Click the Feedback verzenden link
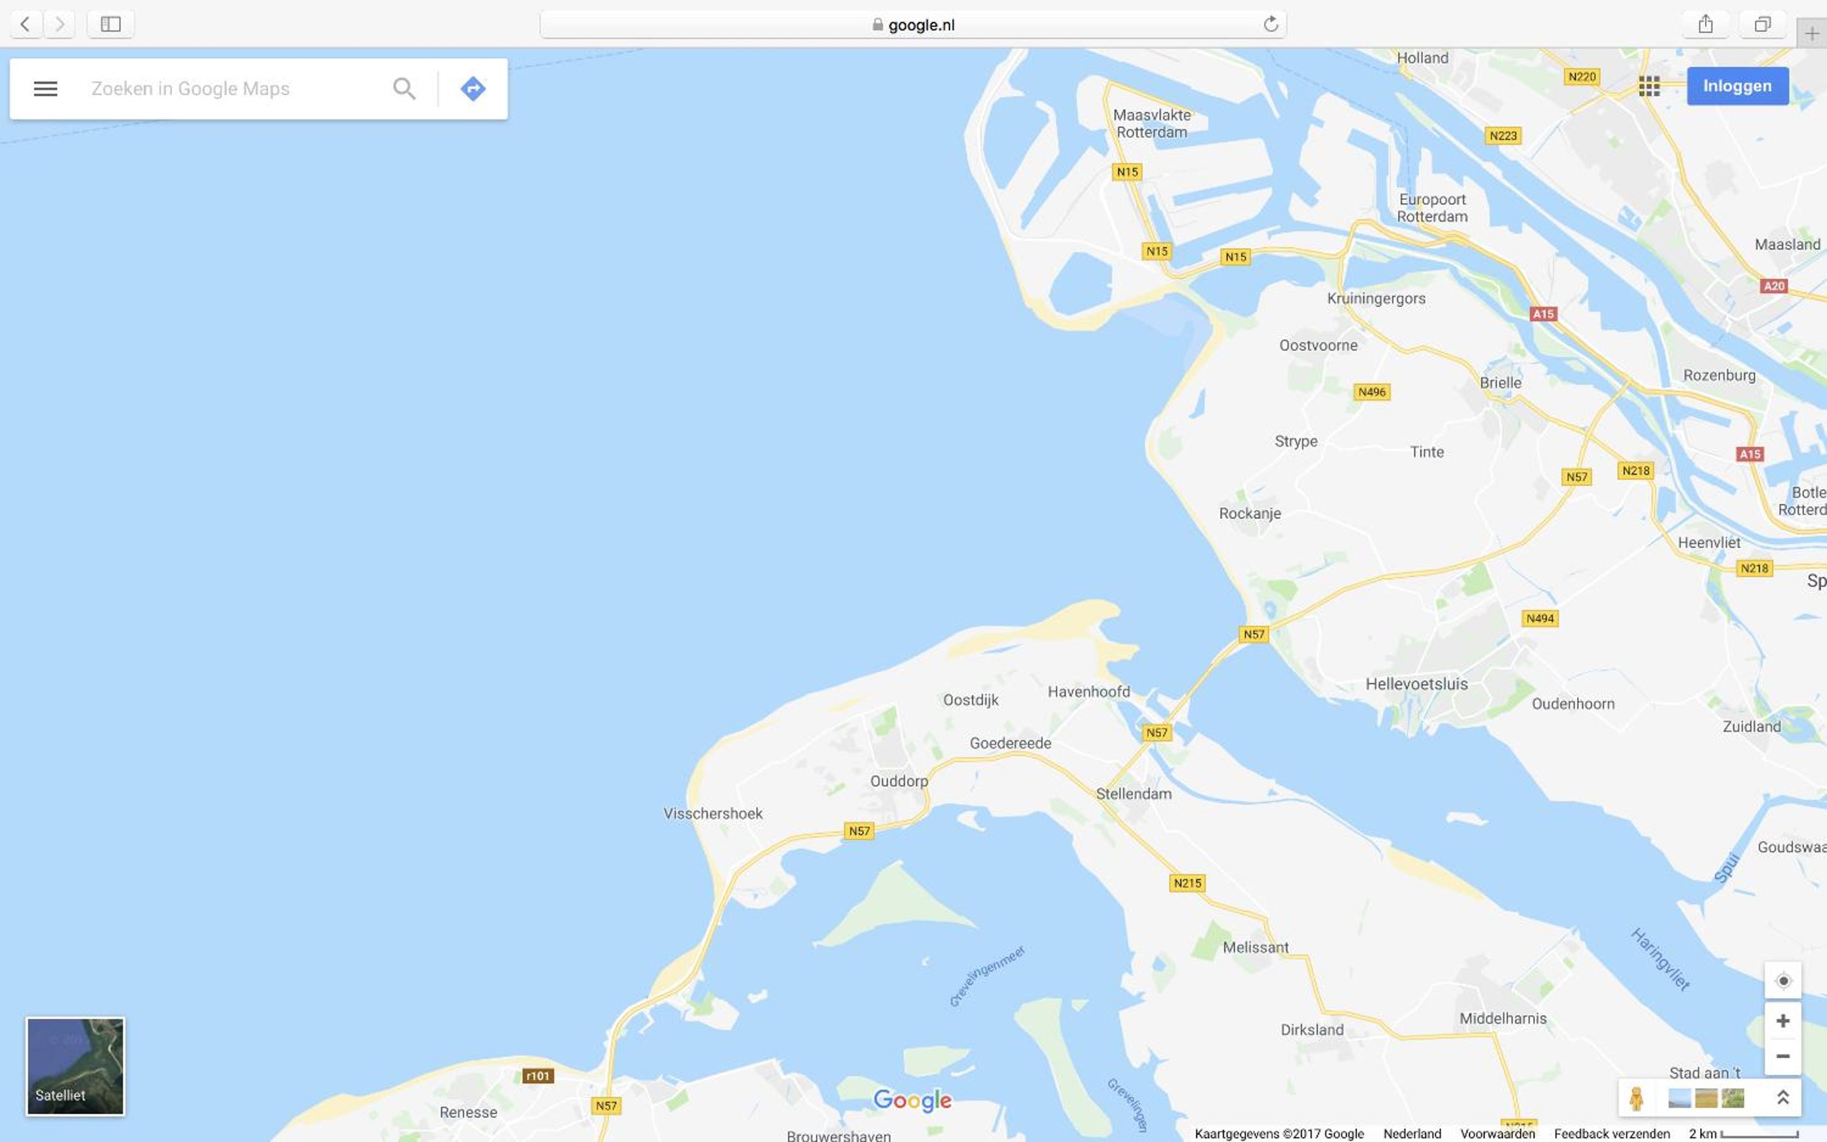Screen dimensions: 1827x1142 coord(1612,1134)
